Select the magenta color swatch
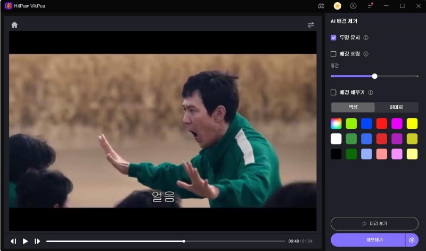The width and height of the screenshot is (426, 251). click(x=397, y=124)
